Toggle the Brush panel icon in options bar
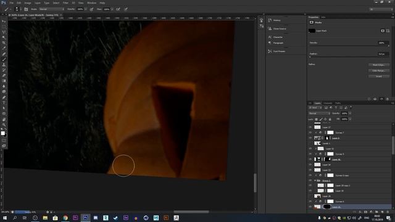Viewport: 395px width, 222px height. [26, 9]
